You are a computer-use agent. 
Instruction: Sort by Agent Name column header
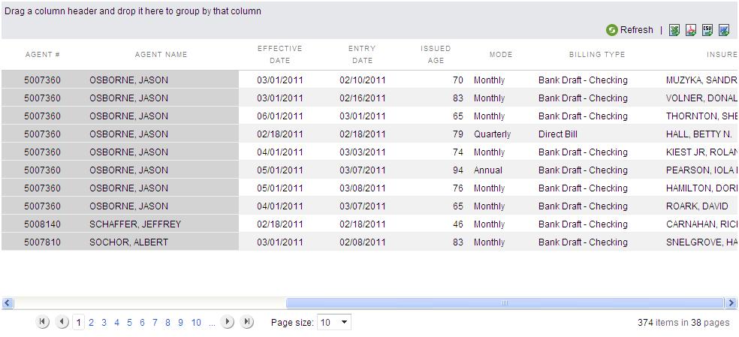161,55
